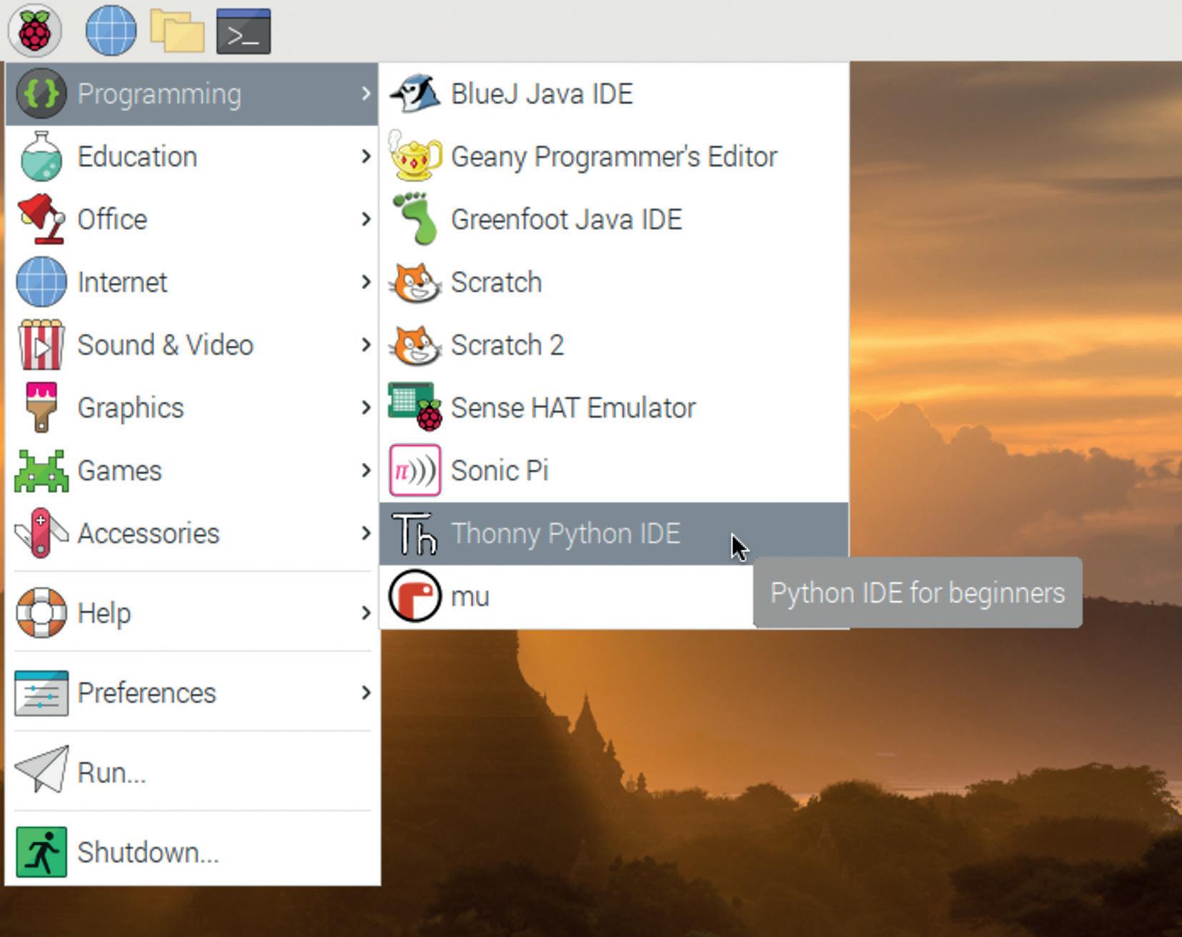Expand the Preferences submenu arrow

coord(366,693)
